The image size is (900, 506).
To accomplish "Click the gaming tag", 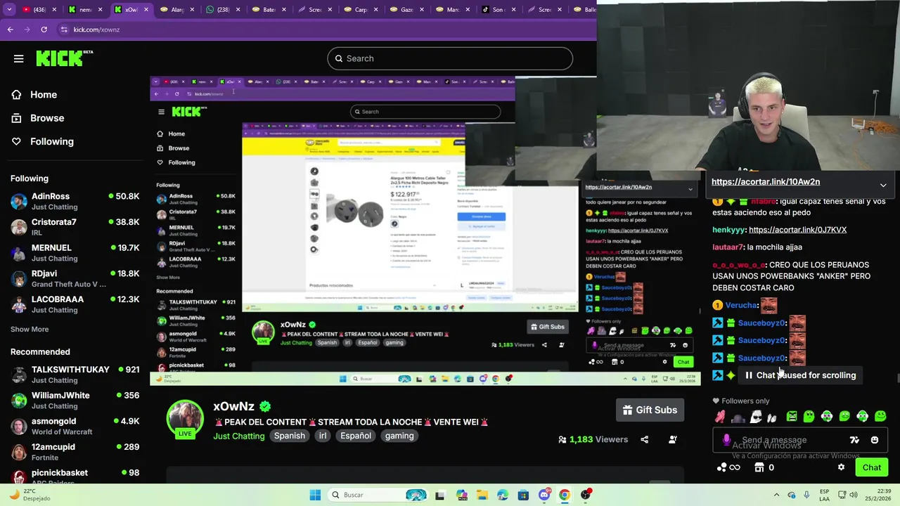I will pyautogui.click(x=399, y=436).
